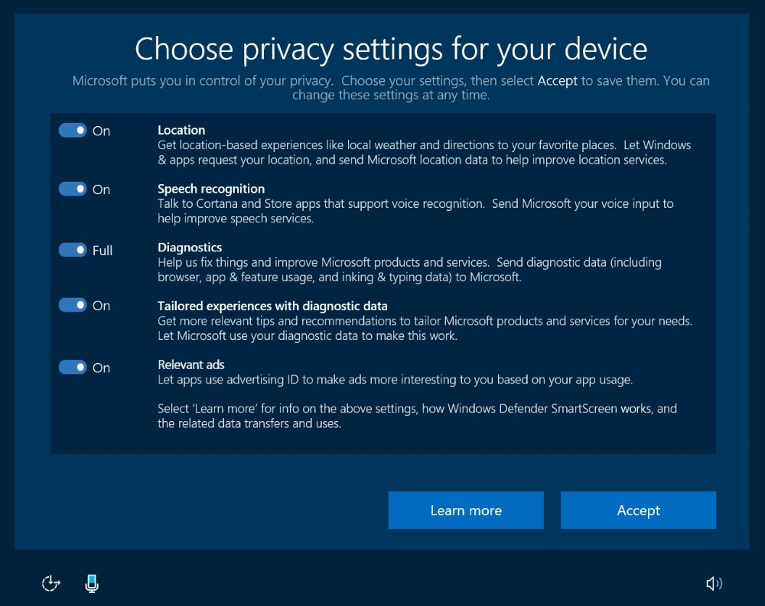765x606 pixels.
Task: Toggle off Tailored experiences with diagnostic data
Action: 73,305
